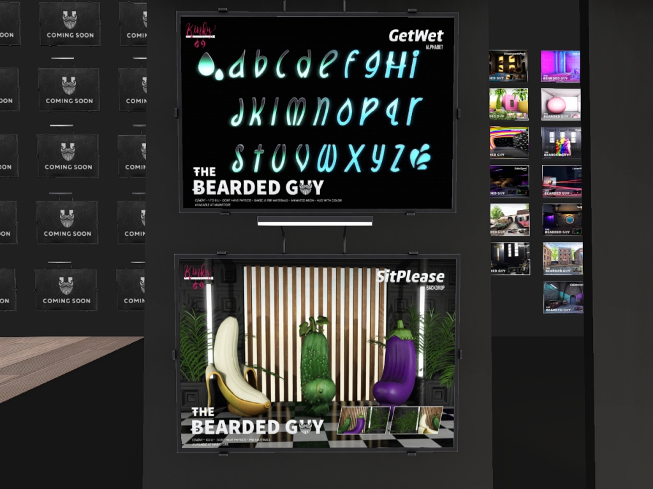Image resolution: width=653 pixels, height=489 pixels.
Task: Open the pink giant ball room thumbnail
Action: tap(561, 104)
